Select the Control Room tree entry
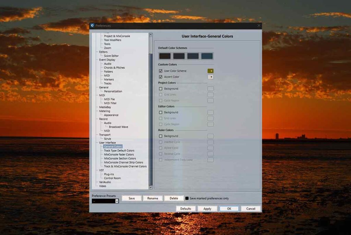 112,178
